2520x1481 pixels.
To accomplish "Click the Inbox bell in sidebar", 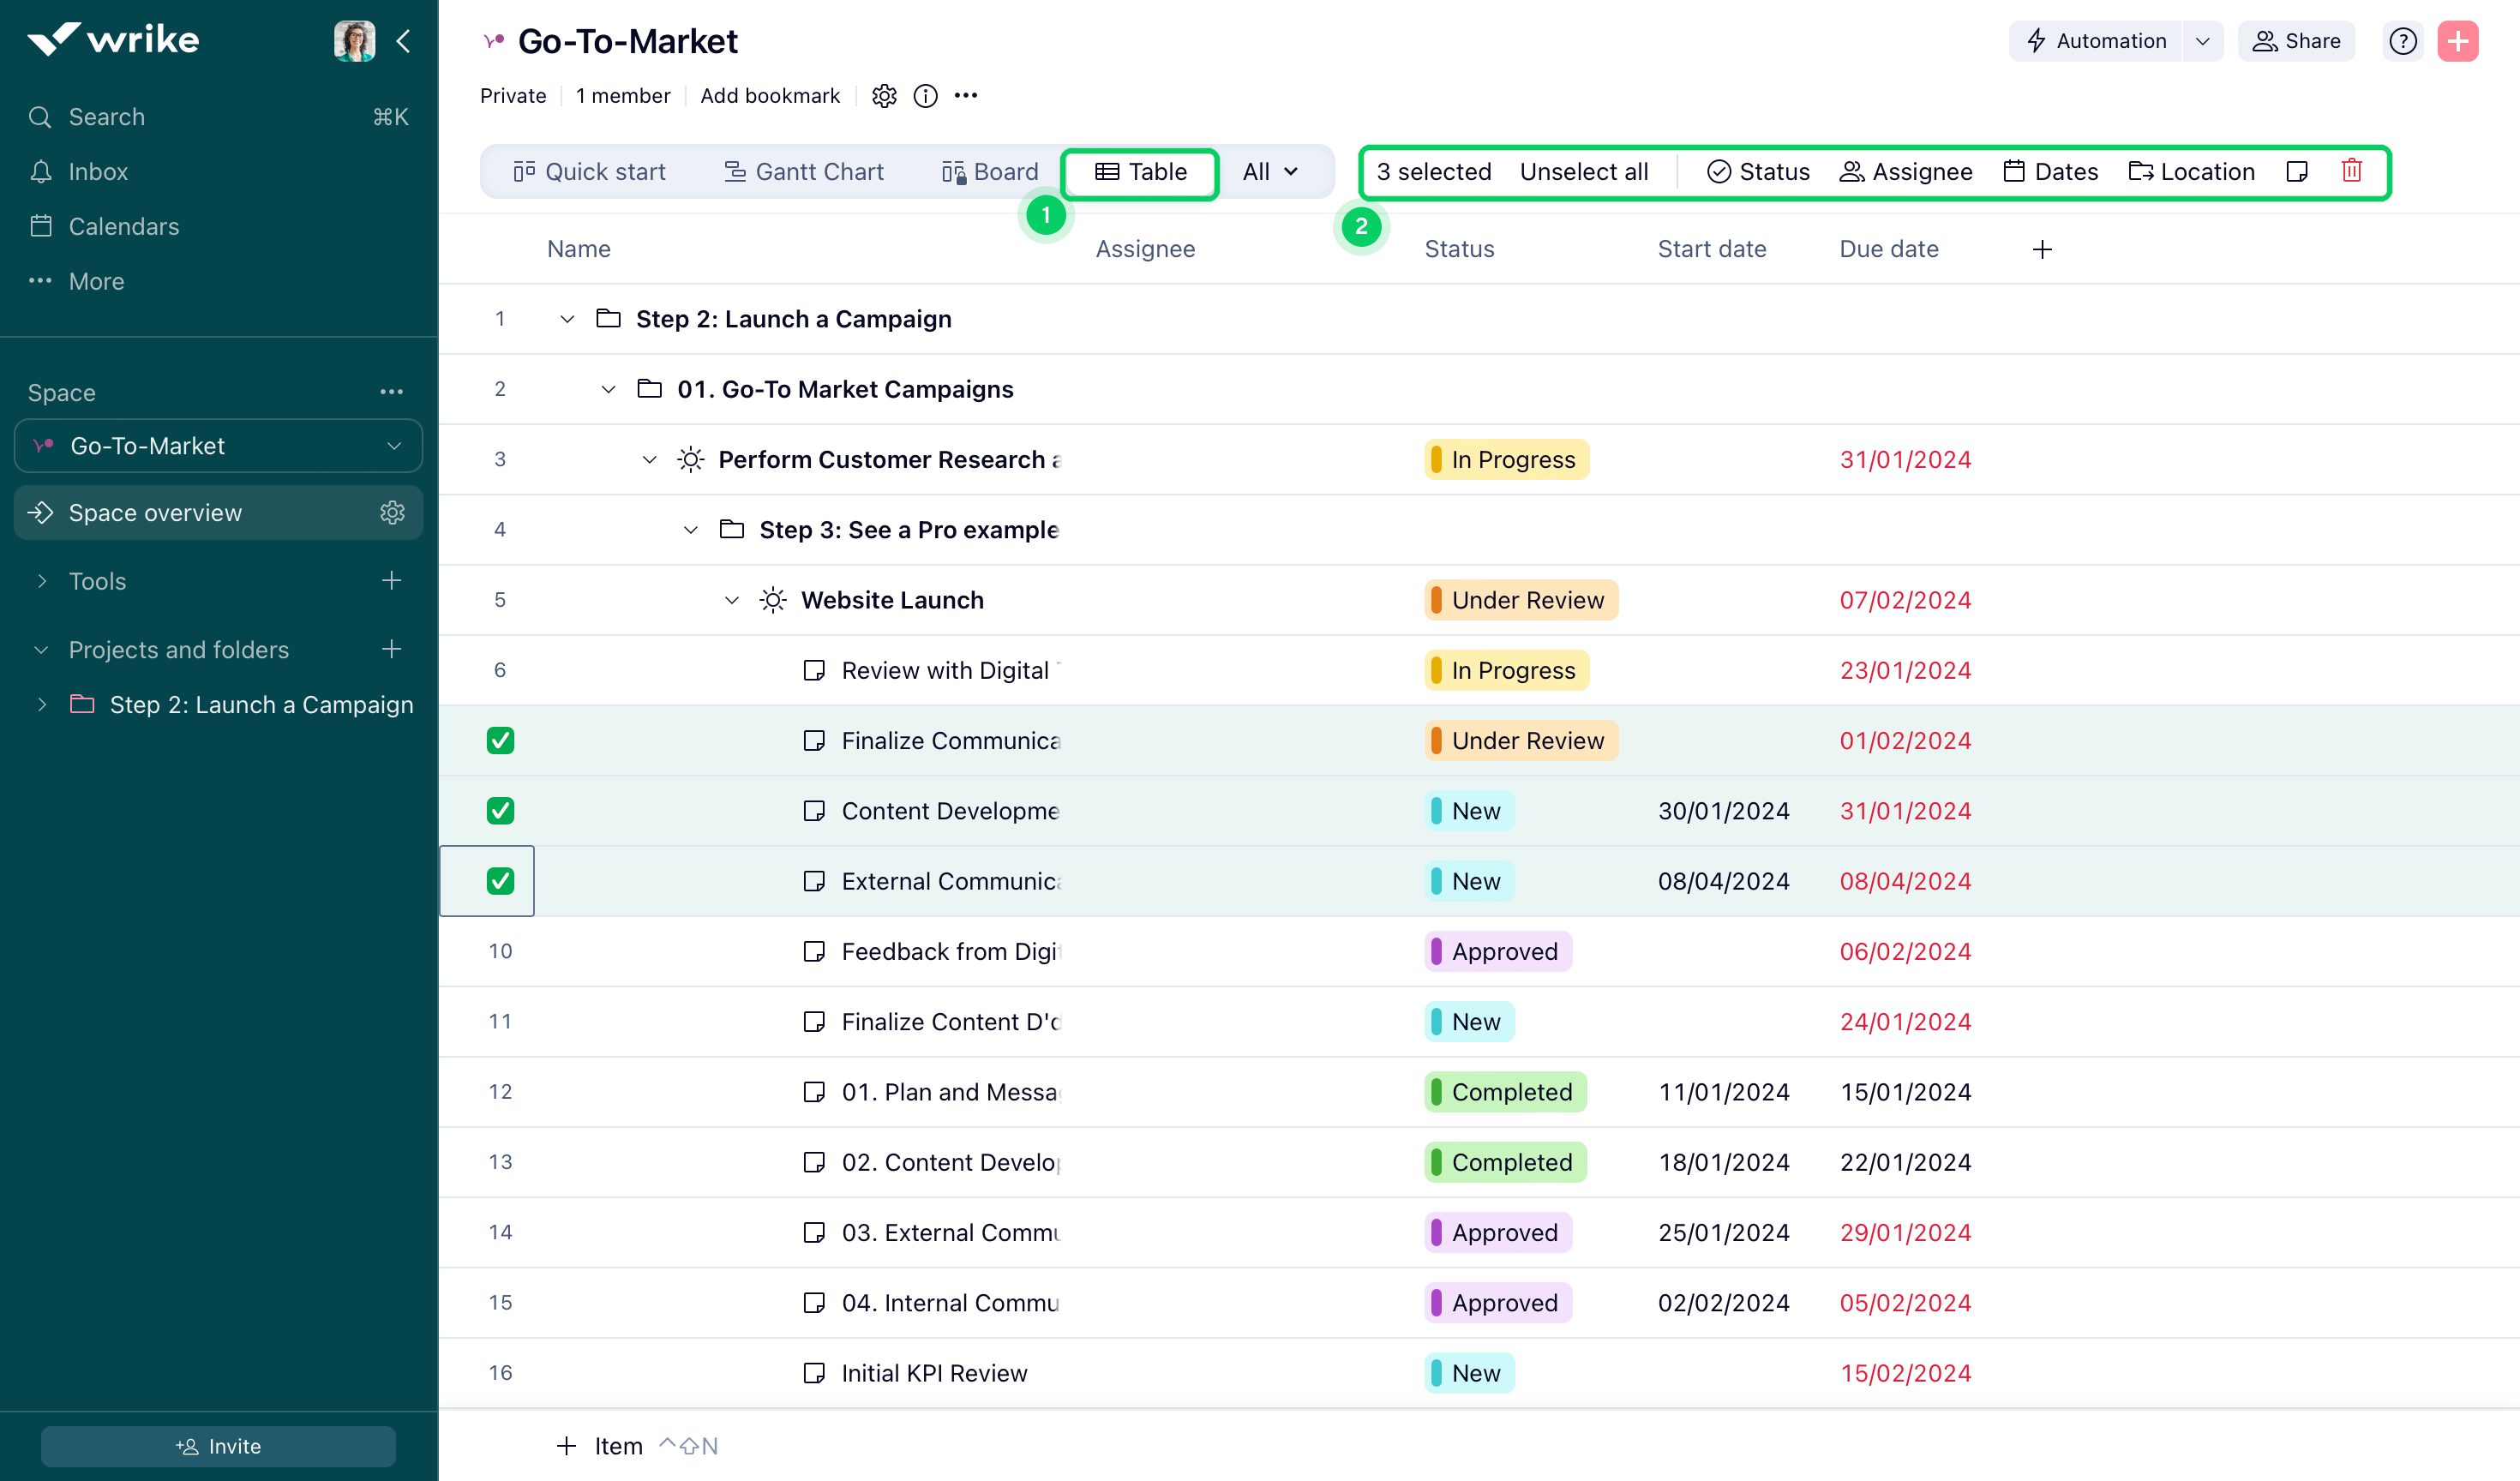I will (42, 172).
